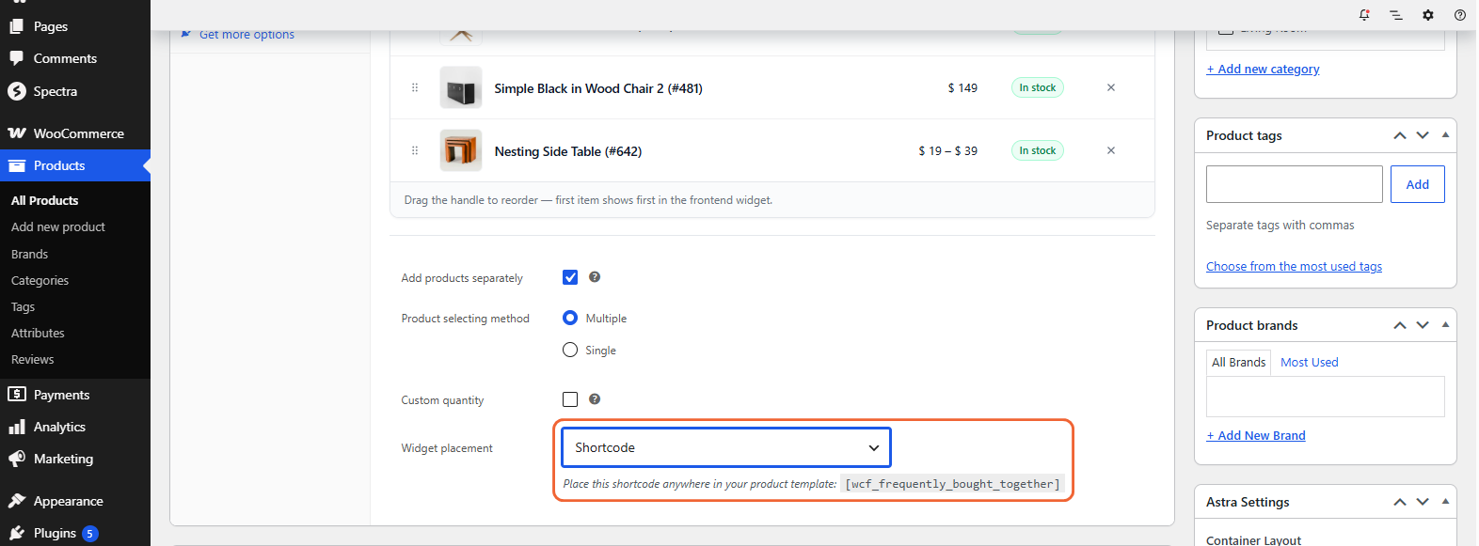The height and width of the screenshot is (546, 1479).
Task: Click Plugins update count badge 5
Action: 89,534
